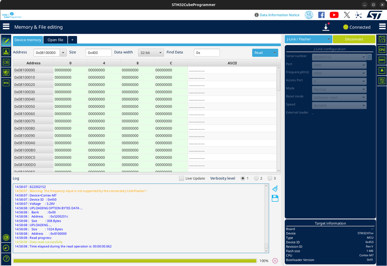Enable the Live Update checkbox
This screenshot has width=387, height=266.
(x=182, y=178)
